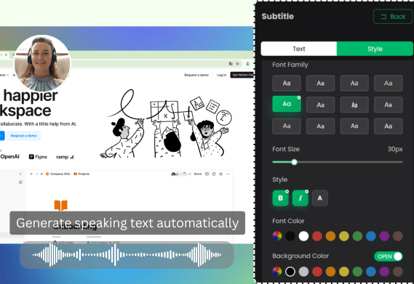
Task: Open custom rainbow picker under Background Color
Action: coord(276,272)
